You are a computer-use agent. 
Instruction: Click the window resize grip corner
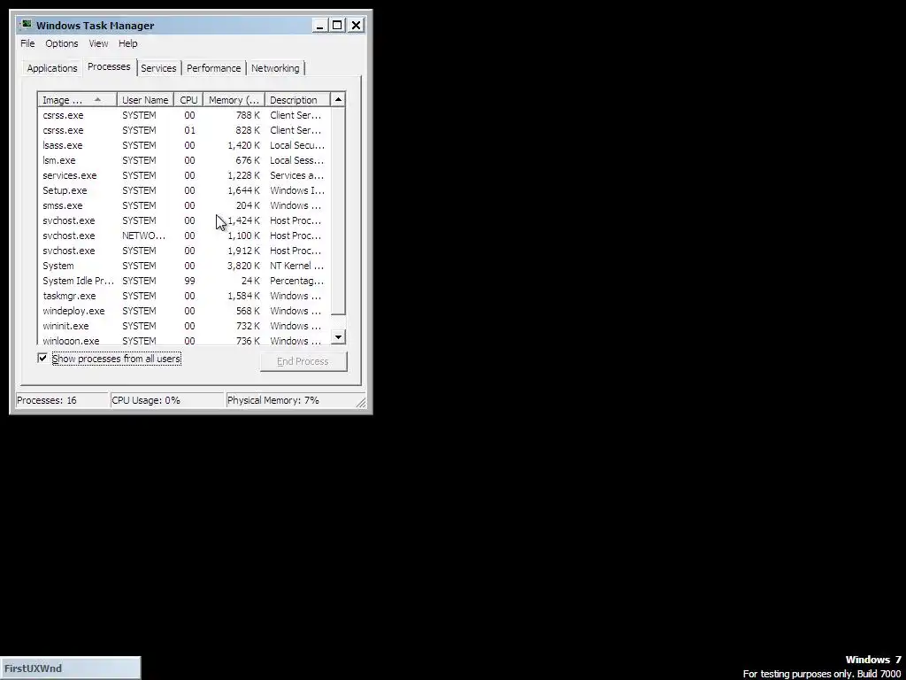click(361, 403)
